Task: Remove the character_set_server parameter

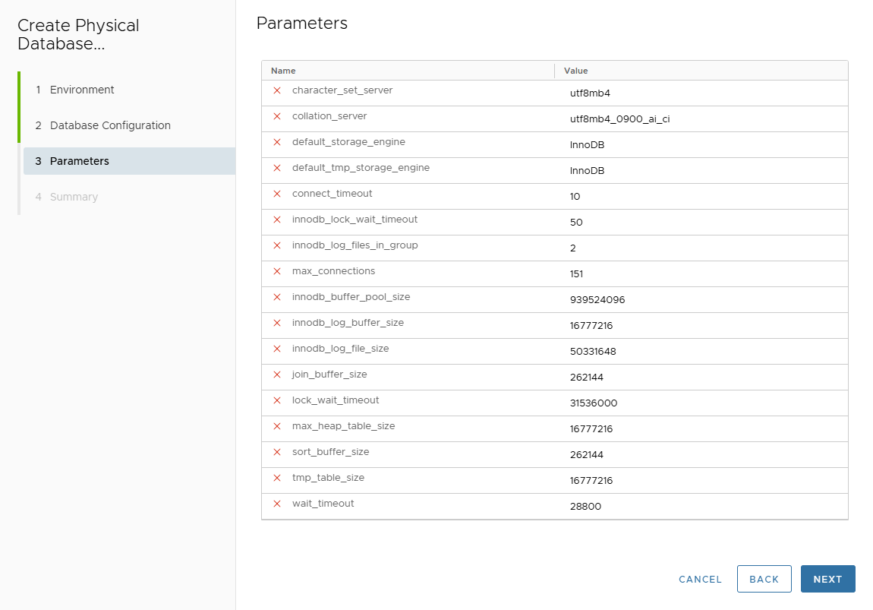Action: click(x=277, y=90)
